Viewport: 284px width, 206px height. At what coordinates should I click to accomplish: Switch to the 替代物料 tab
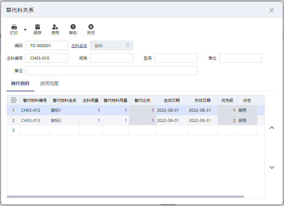[20, 83]
